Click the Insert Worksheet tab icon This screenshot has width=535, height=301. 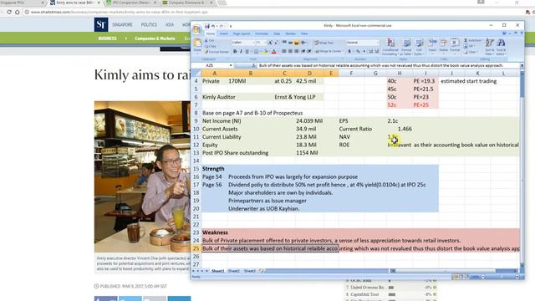tap(262, 271)
